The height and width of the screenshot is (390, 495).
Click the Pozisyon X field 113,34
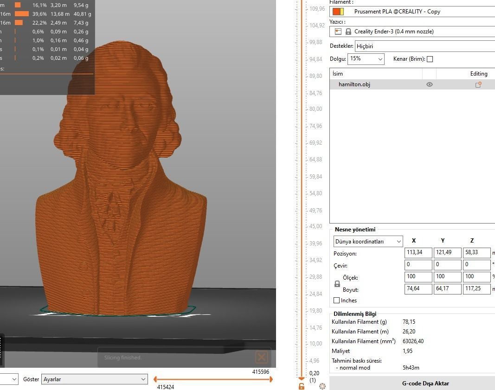pyautogui.click(x=418, y=253)
